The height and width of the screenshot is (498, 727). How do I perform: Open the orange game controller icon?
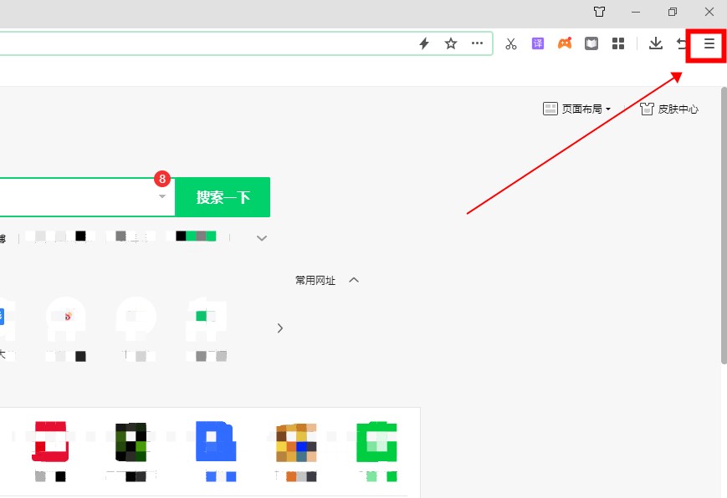[x=564, y=43]
